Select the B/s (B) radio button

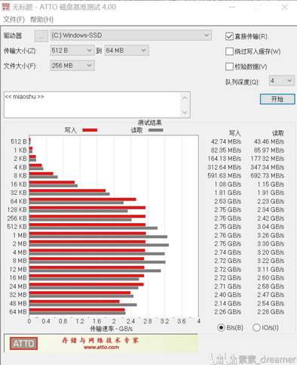[221, 327]
